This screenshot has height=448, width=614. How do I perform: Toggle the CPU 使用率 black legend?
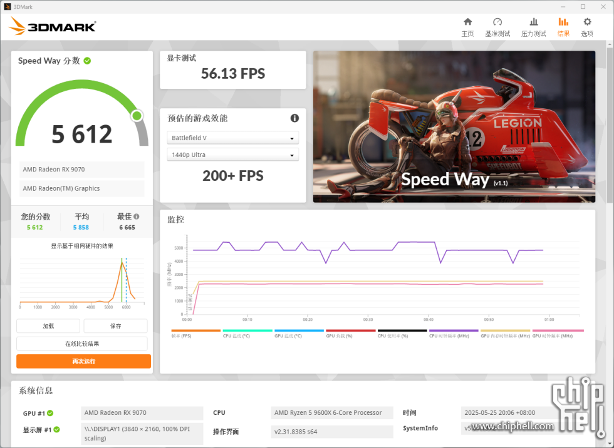(402, 333)
